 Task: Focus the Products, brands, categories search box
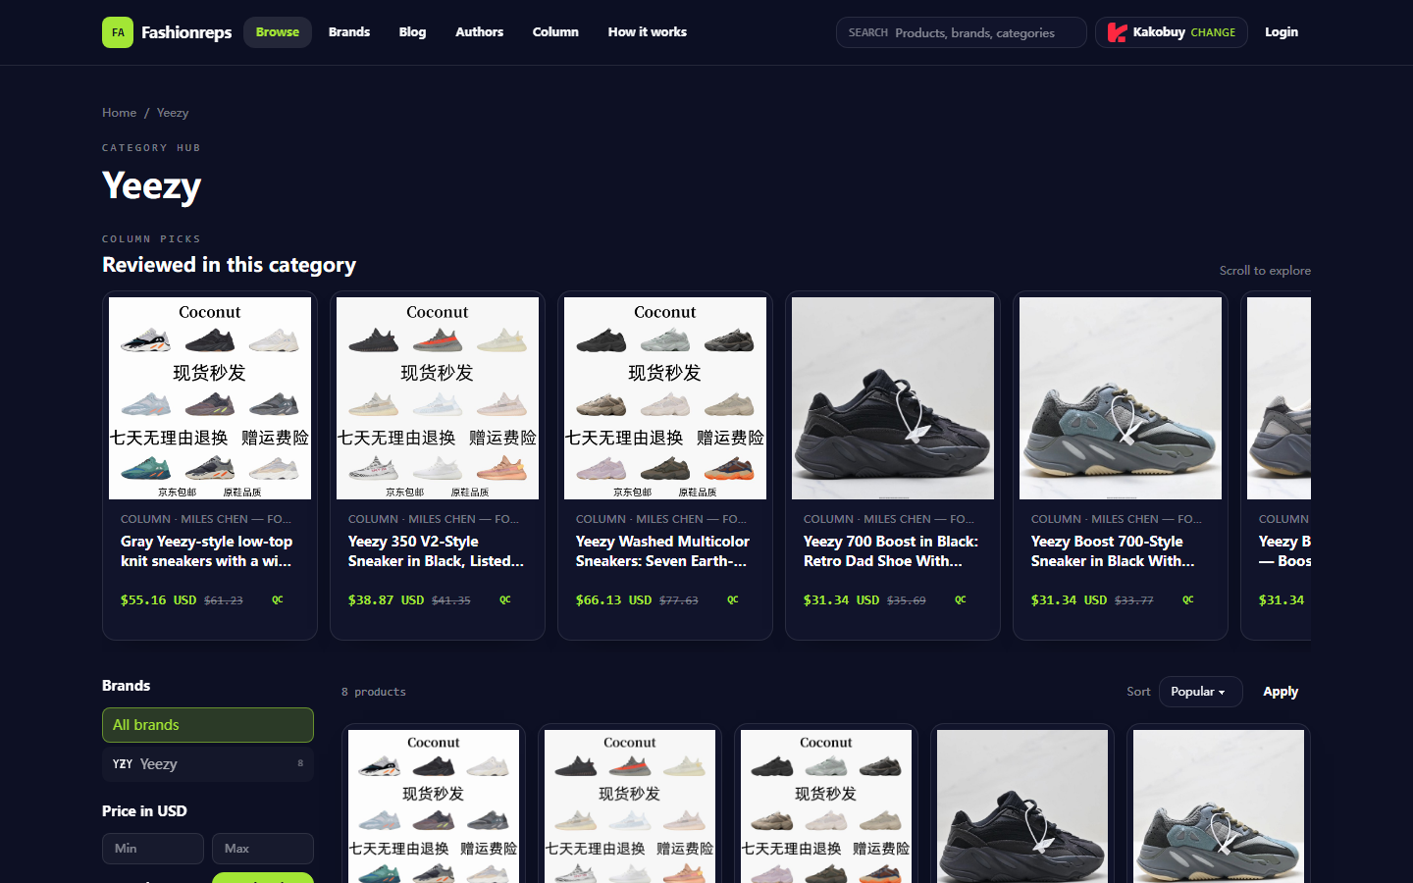click(x=962, y=32)
